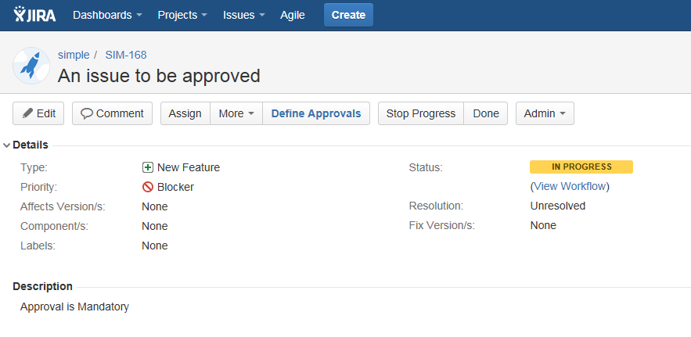
Task: Mark issue as Done
Action: click(486, 113)
